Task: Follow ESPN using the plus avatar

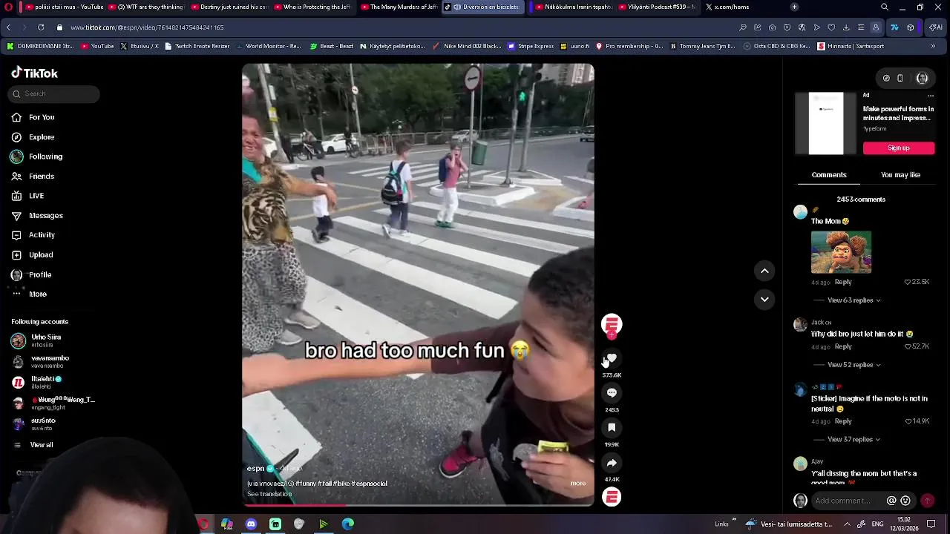Action: [612, 335]
